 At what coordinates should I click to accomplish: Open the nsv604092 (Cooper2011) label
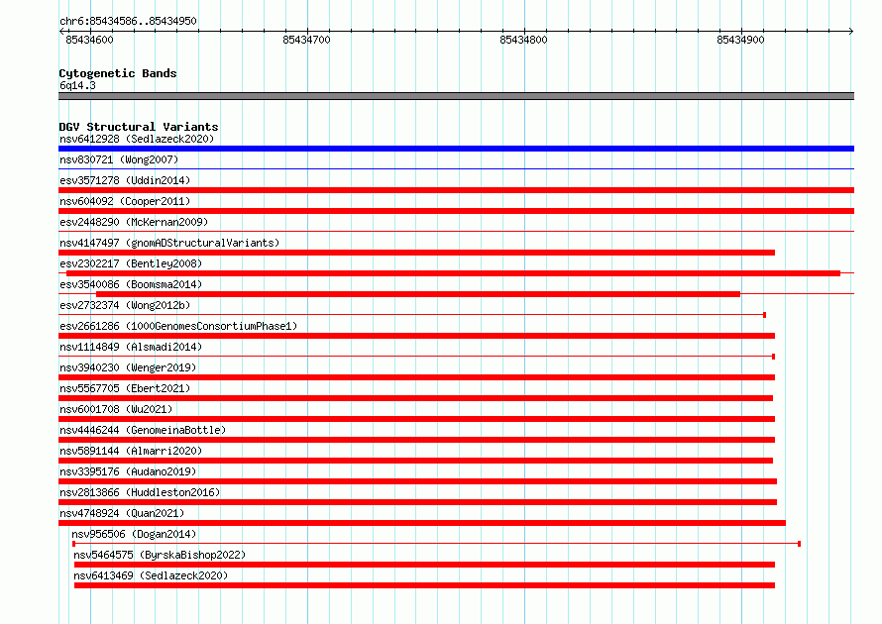(x=125, y=201)
